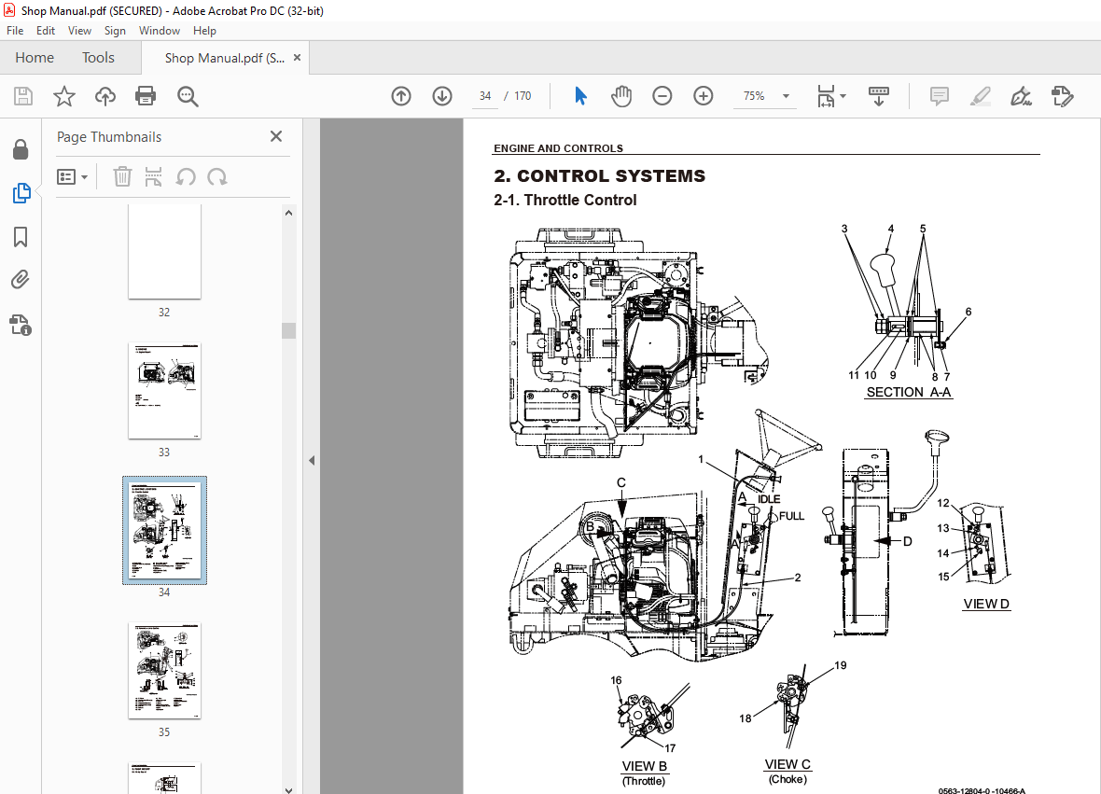Click the '2-1. Throttle Control' subheading

(565, 200)
